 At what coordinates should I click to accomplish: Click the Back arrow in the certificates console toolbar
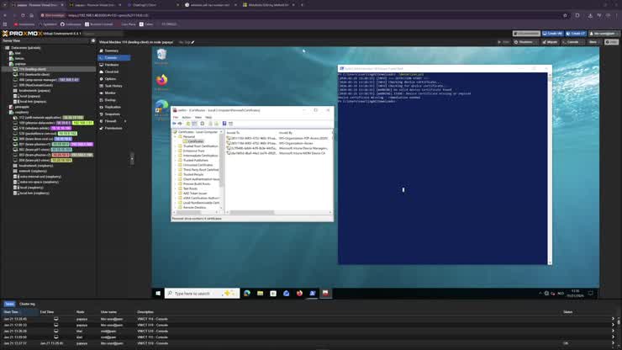174,124
